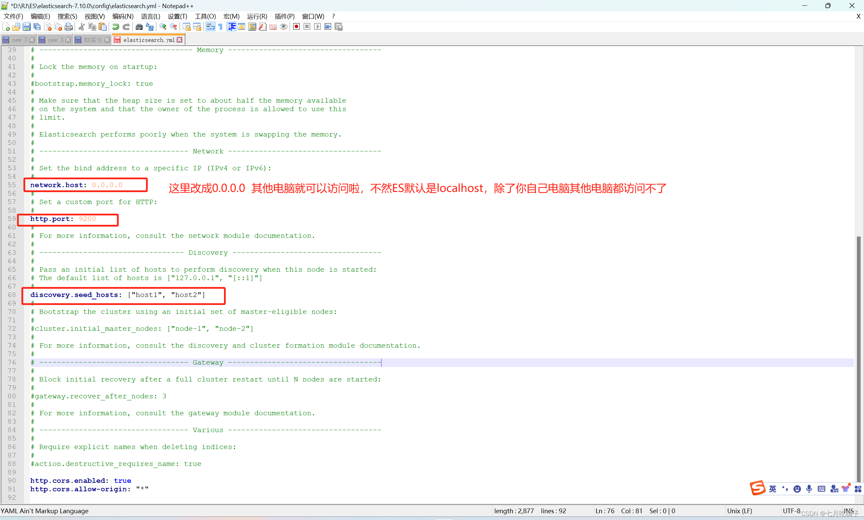Viewport: 864px width, 520px height.
Task: Click the Sogou input method S icon
Action: pos(757,488)
